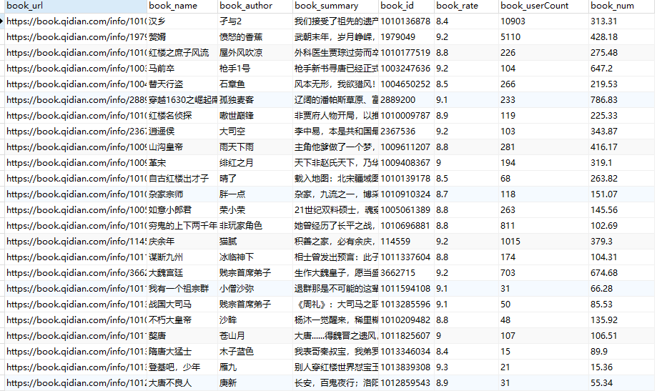This screenshot has height=391, width=662.
Task: Select the book name cell 大魏宫廷
Action: click(x=182, y=273)
